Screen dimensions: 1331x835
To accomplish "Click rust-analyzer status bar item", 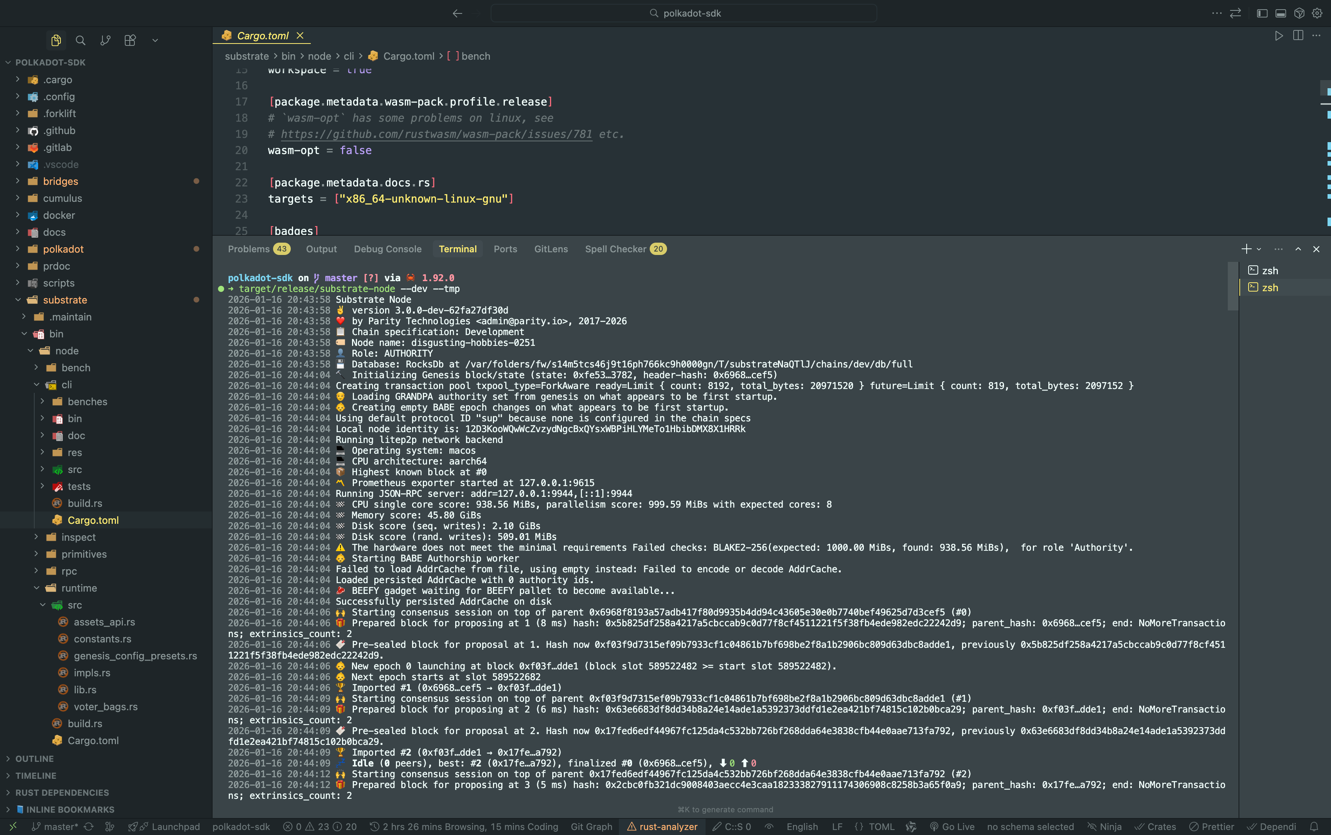I will tap(662, 826).
